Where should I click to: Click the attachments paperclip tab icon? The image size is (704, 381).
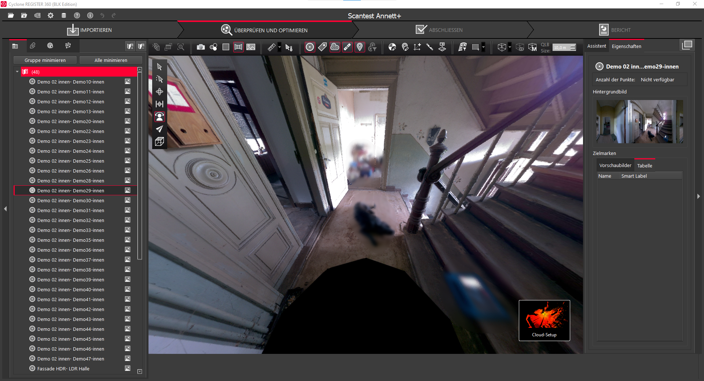pos(33,46)
